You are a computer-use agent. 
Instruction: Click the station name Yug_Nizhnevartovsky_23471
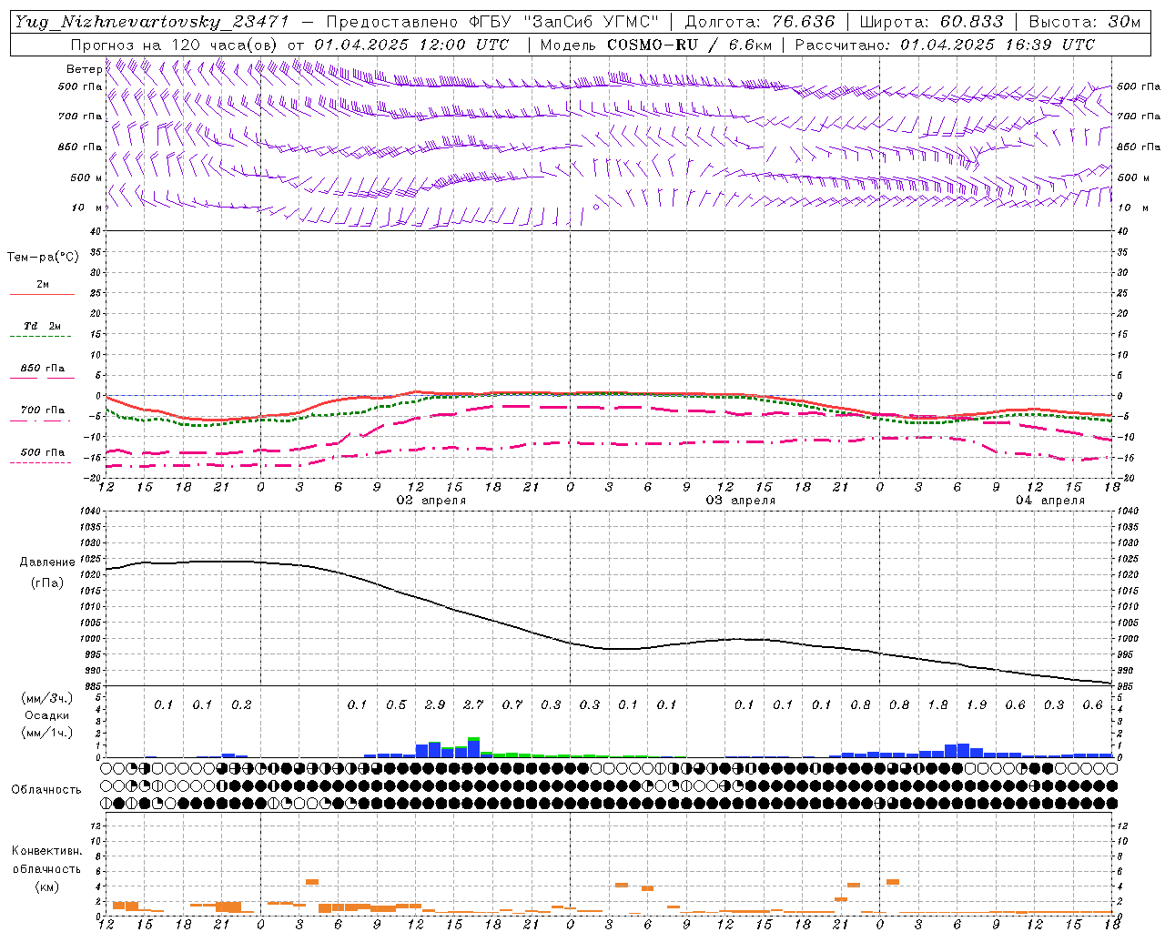point(152,22)
